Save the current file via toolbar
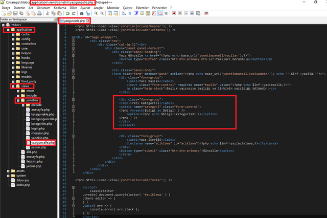Image resolution: width=327 pixels, height=218 pixels. [15, 13]
